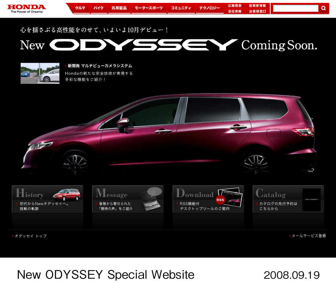The image size is (336, 283).
Task: Go to モータースポーツ section
Action: 149,8
